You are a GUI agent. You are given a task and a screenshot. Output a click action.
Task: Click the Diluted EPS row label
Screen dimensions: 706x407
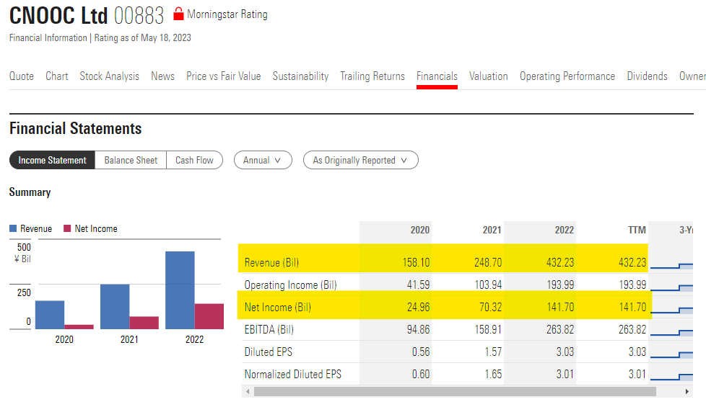point(269,352)
